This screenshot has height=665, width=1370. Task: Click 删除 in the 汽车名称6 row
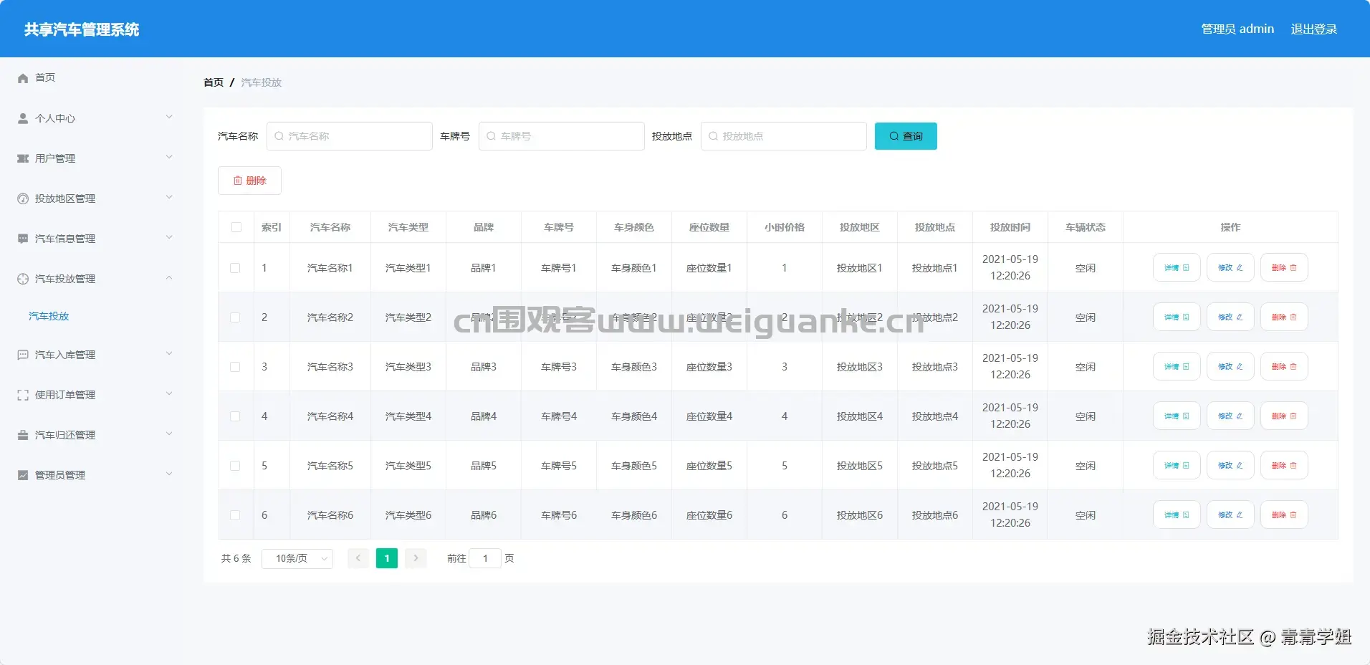[1284, 515]
